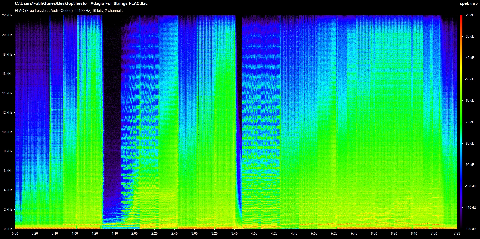
Task: Click the -40 dB scale label
Action: 470,58
